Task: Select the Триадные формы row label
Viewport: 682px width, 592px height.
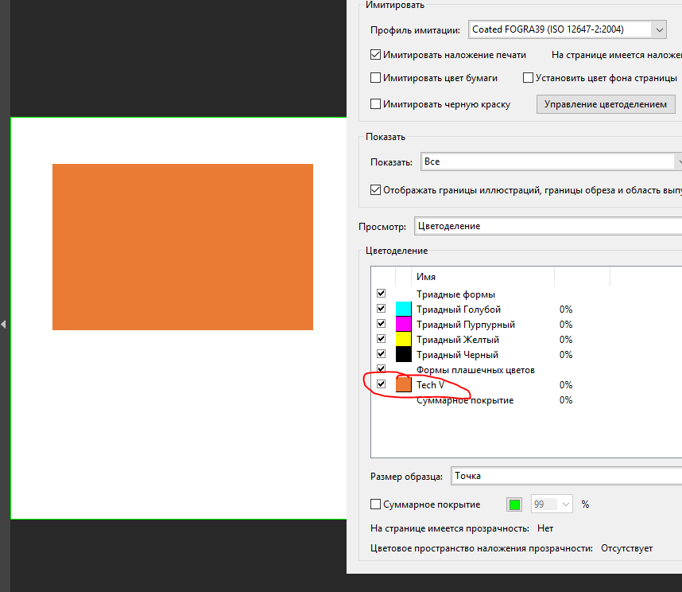Action: [x=455, y=294]
